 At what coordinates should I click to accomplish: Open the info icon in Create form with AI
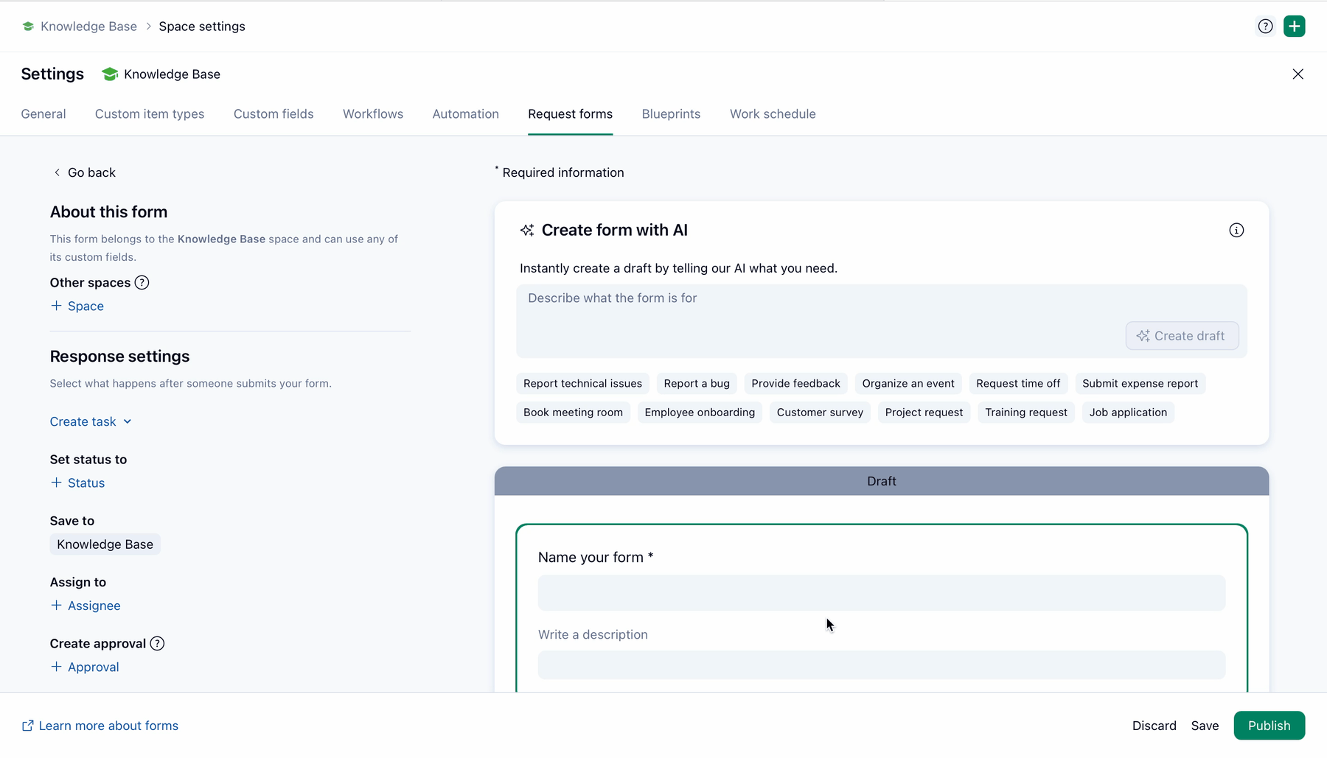point(1236,231)
